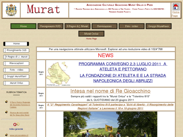This screenshot has width=183, height=137.
Task: Click bullet icon beside Ricerca dei resti mortali
Action: coord(7,112)
